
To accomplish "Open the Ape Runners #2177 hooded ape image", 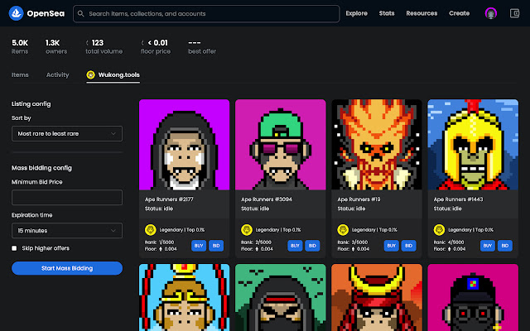I will [x=184, y=145].
